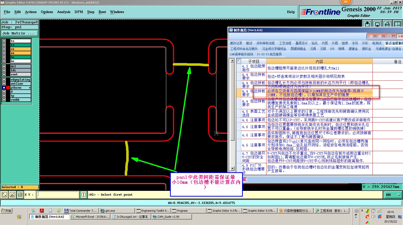This screenshot has height=225, width=403.
Task: Open the MM units dropdown
Action: (x=393, y=195)
